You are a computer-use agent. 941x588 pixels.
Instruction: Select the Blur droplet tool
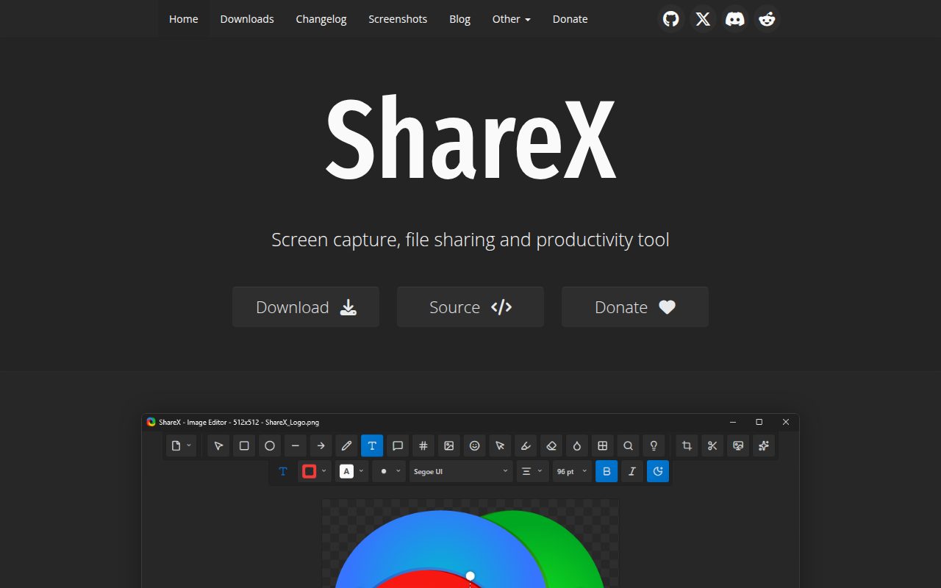[x=577, y=445]
